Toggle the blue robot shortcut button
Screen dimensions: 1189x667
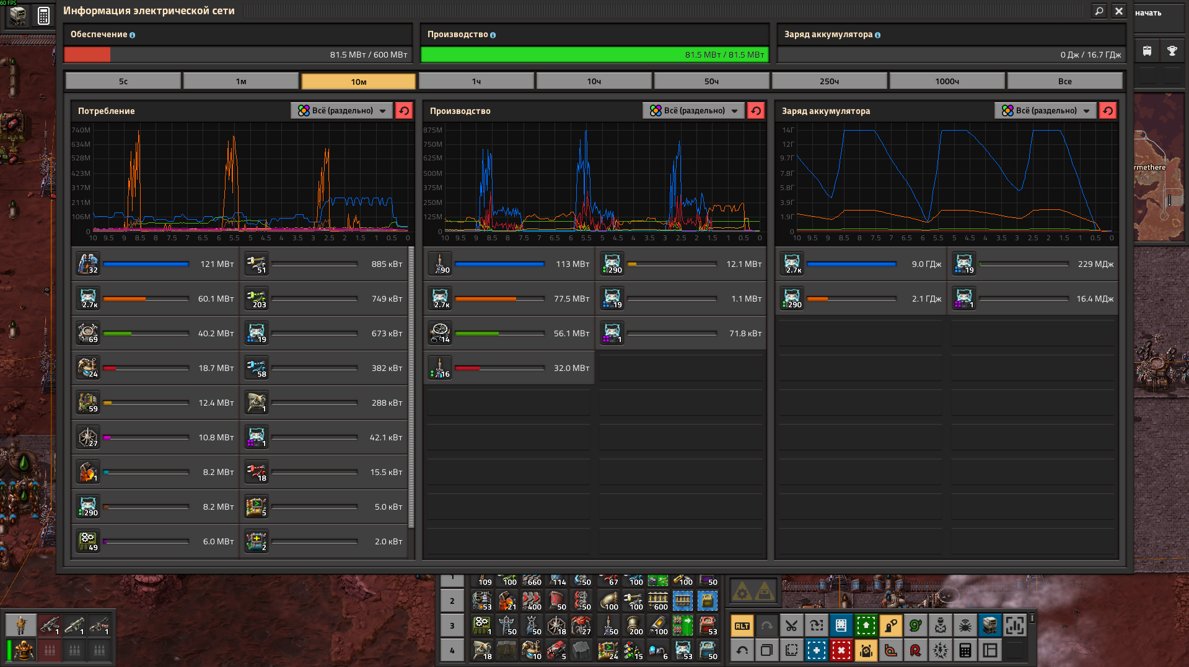coord(989,626)
